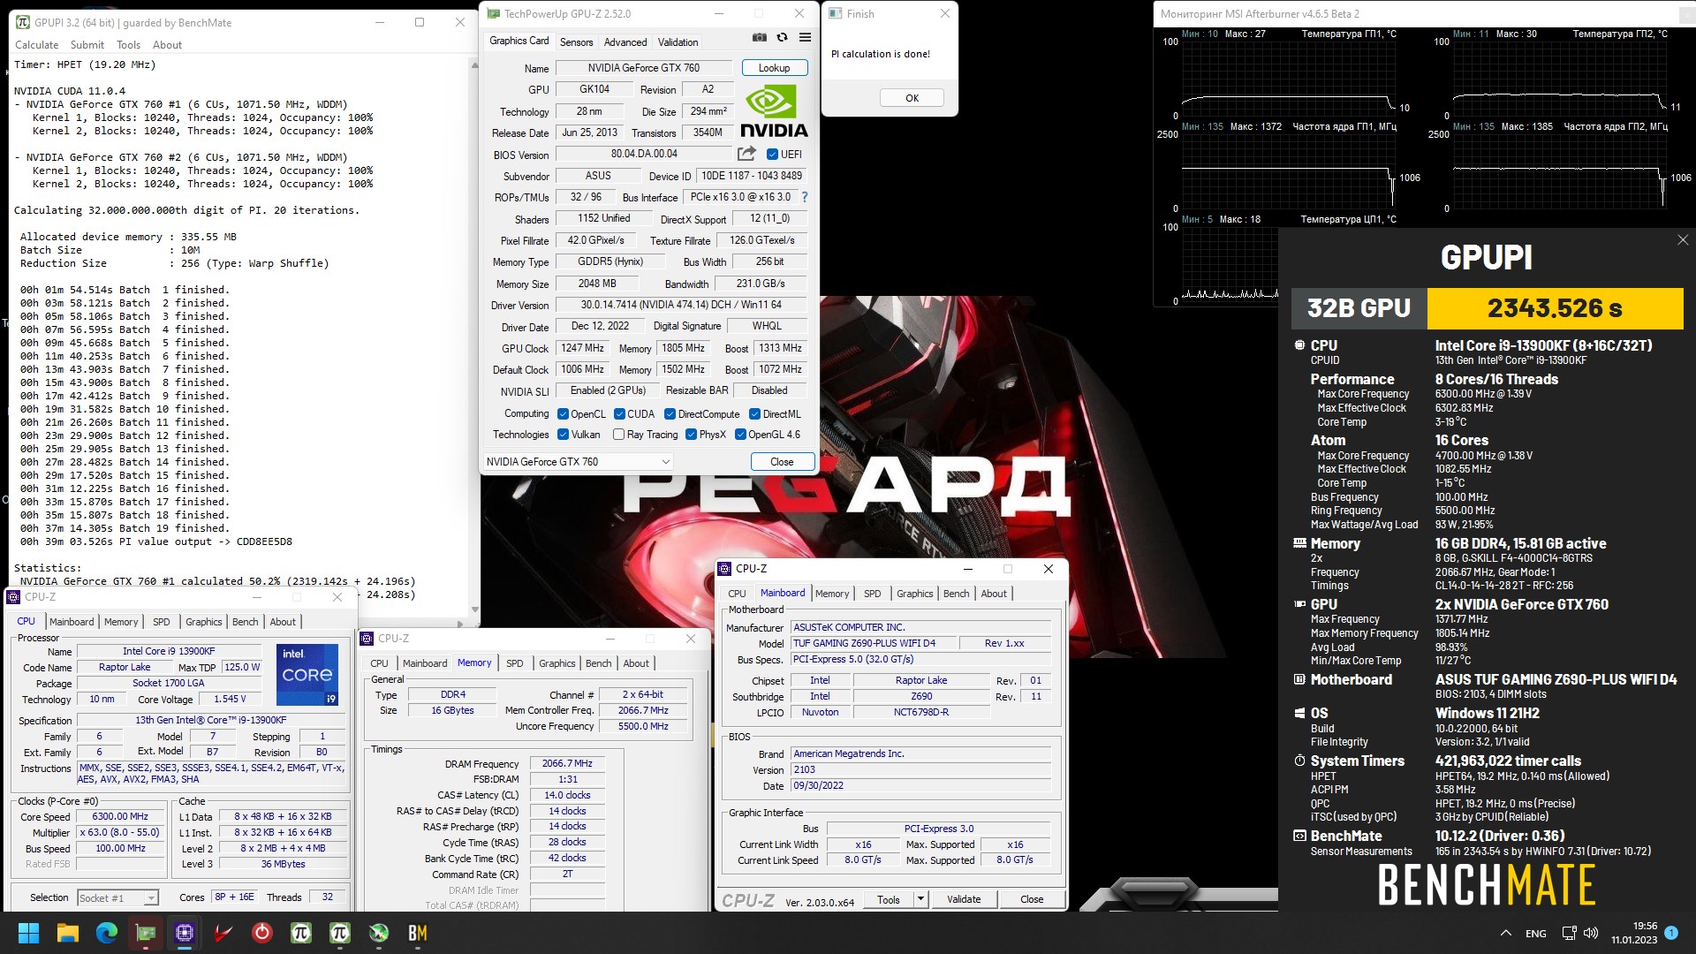Screen dimensions: 1696x954
Task: Open the About menu in GPUPI
Action: coord(167,45)
